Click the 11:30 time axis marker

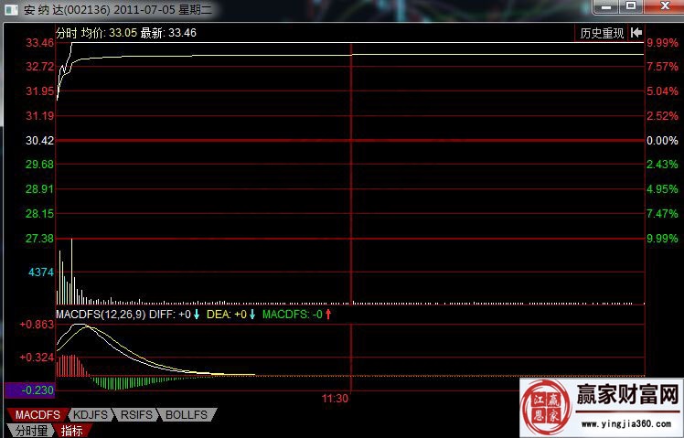click(336, 399)
